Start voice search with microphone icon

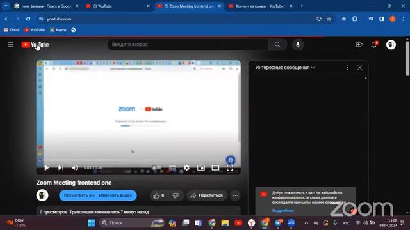pos(298,45)
